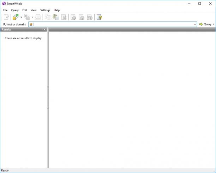Image resolution: width=216 pixels, height=173 pixels.
Task: Click the Help question-mark toolbar icon
Action: coord(99,17)
